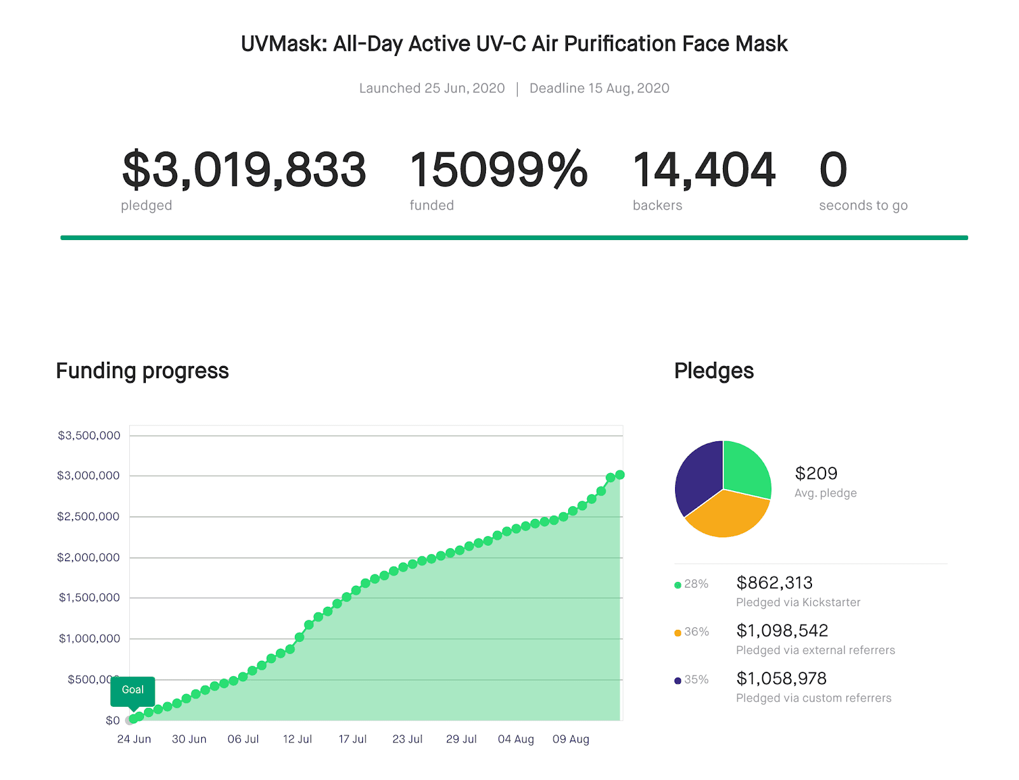Click the 29 Jul x-axis label
This screenshot has width=1019, height=780.
(461, 739)
